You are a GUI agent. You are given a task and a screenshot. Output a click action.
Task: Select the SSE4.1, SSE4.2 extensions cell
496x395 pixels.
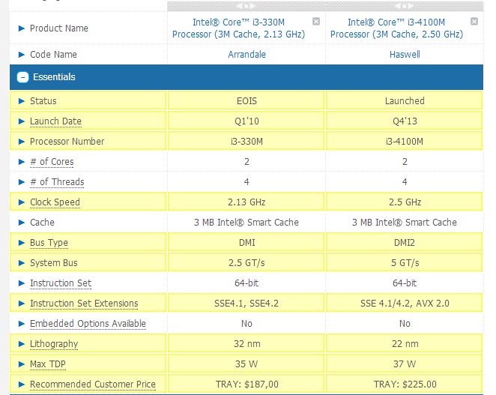[x=247, y=304]
